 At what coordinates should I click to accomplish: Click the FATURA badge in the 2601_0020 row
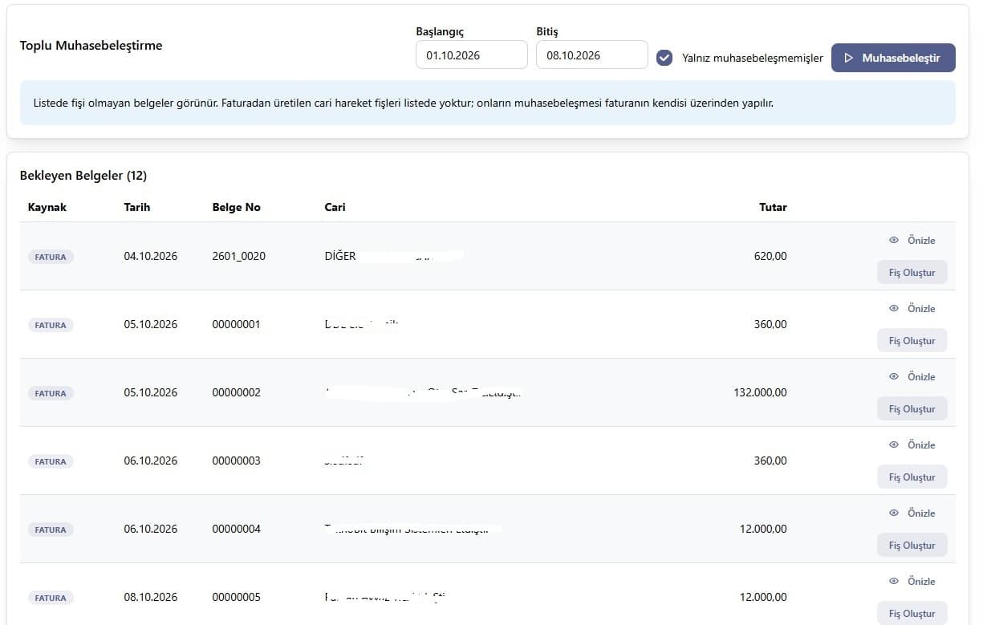(51, 257)
